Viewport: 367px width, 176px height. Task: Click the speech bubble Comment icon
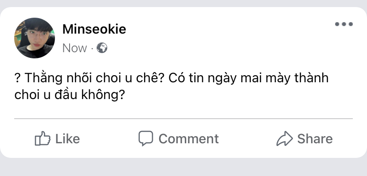tap(145, 138)
